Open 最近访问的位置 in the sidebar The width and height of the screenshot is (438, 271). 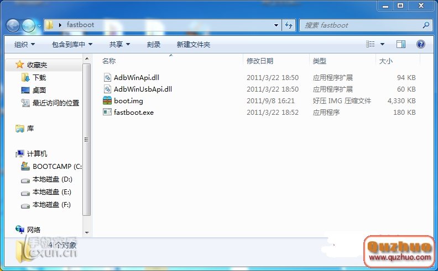(56, 103)
